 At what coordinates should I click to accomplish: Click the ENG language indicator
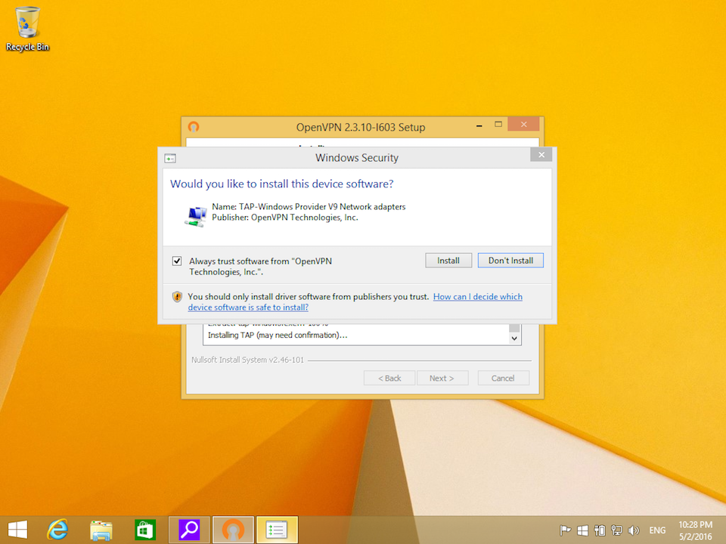pyautogui.click(x=657, y=530)
